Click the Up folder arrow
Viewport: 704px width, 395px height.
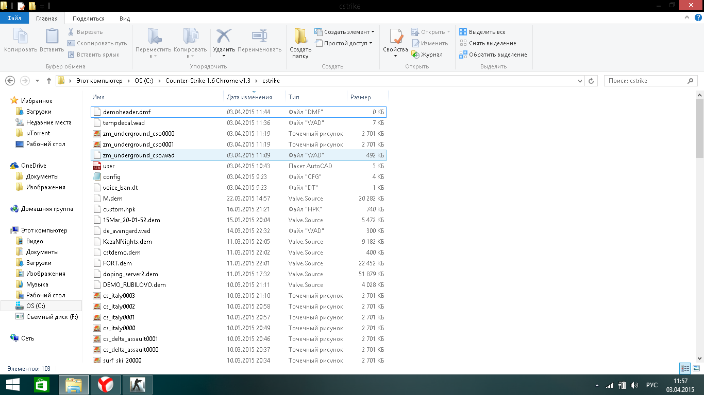click(x=49, y=81)
